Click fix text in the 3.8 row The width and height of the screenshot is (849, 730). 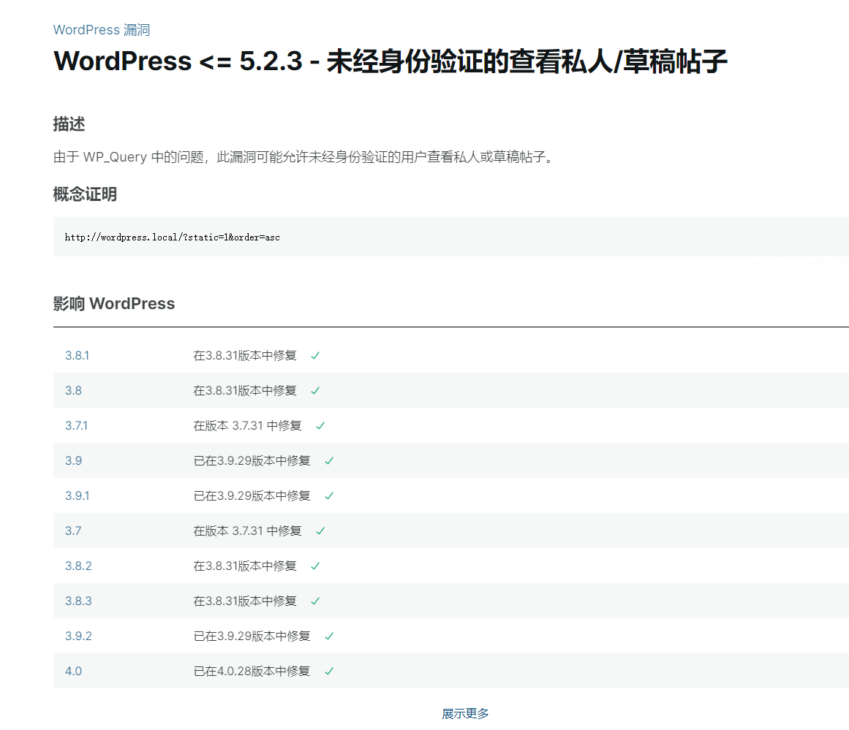(x=245, y=391)
